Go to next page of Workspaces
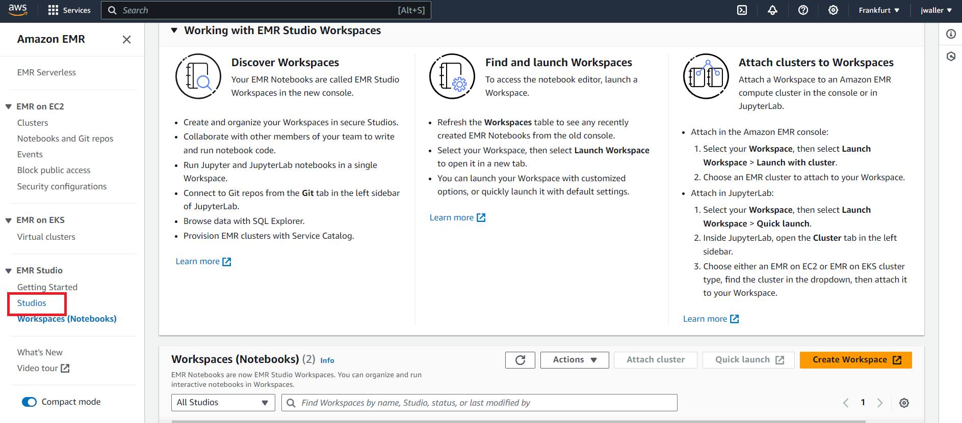Image resolution: width=962 pixels, height=423 pixels. [880, 403]
